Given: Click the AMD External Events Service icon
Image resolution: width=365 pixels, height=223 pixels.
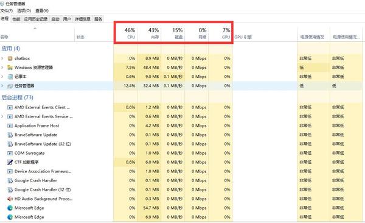Looking at the screenshot, I should click(x=10, y=116).
